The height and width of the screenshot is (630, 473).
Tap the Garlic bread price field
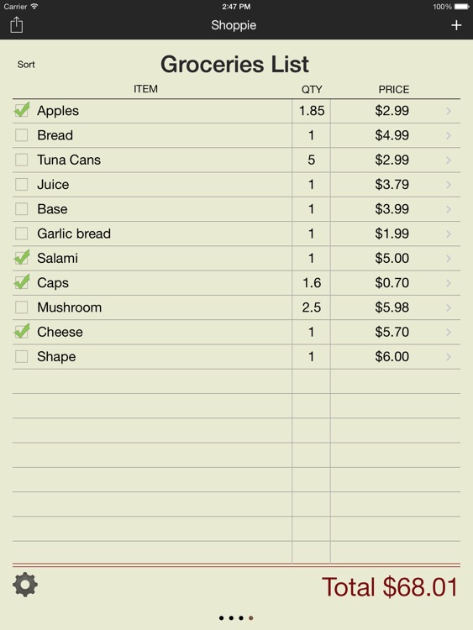[392, 234]
